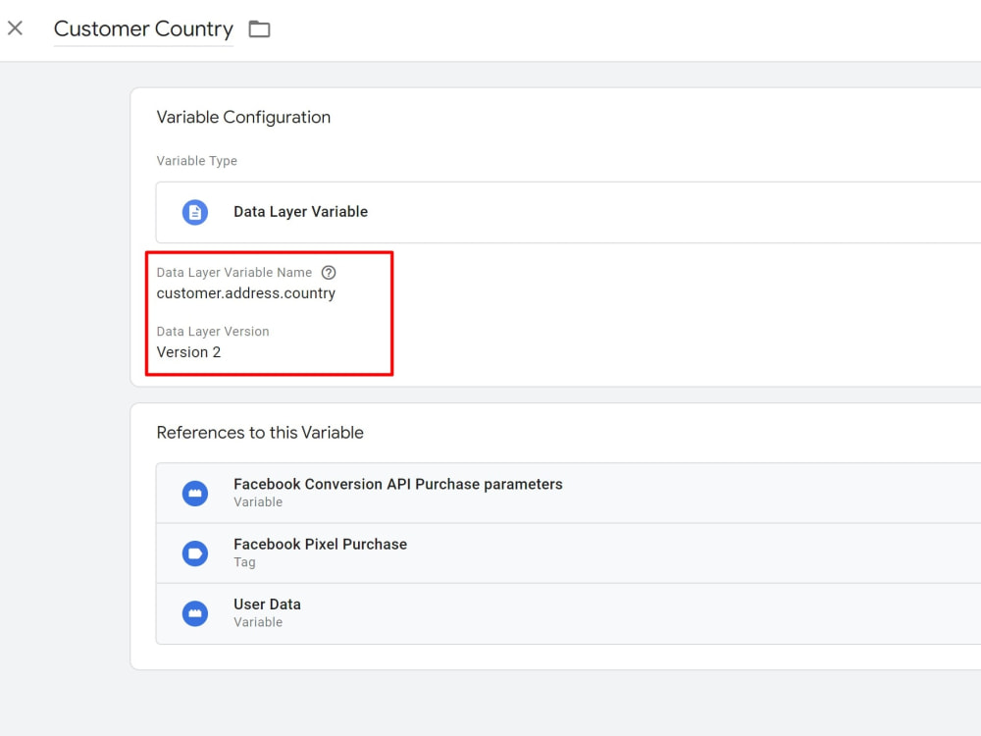Select the Data Layer Variable type row
This screenshot has height=736, width=981.
coord(568,212)
